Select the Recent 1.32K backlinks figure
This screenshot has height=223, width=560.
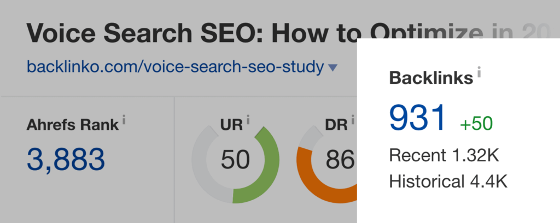[x=444, y=155]
